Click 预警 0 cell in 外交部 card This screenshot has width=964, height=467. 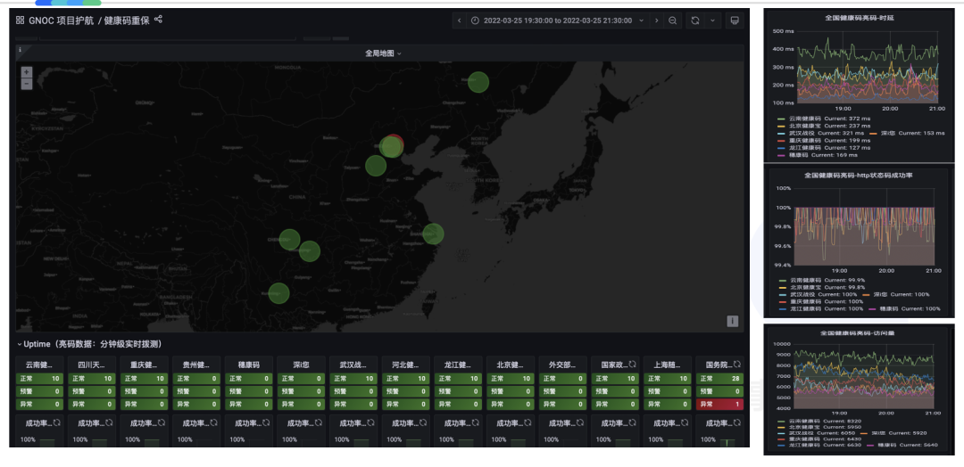coord(562,391)
